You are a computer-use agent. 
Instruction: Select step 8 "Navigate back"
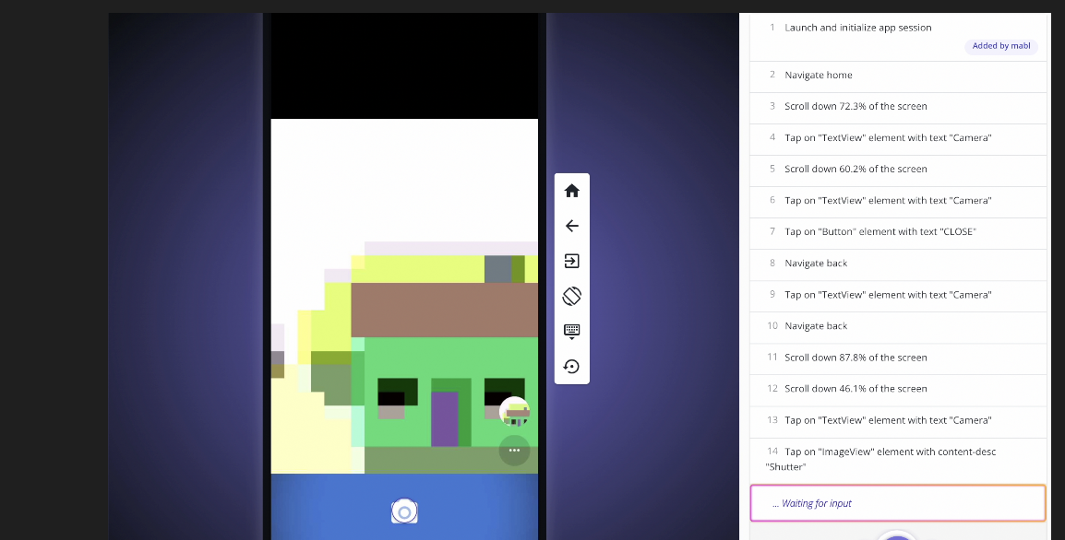pos(898,264)
